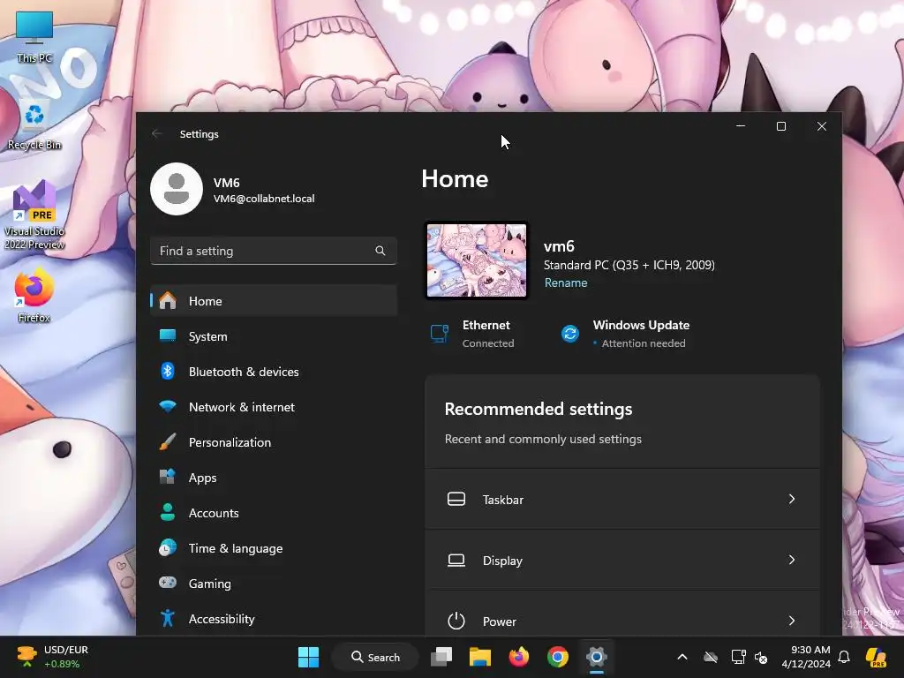Open the Recycle Bin desktop icon

pos(34,124)
